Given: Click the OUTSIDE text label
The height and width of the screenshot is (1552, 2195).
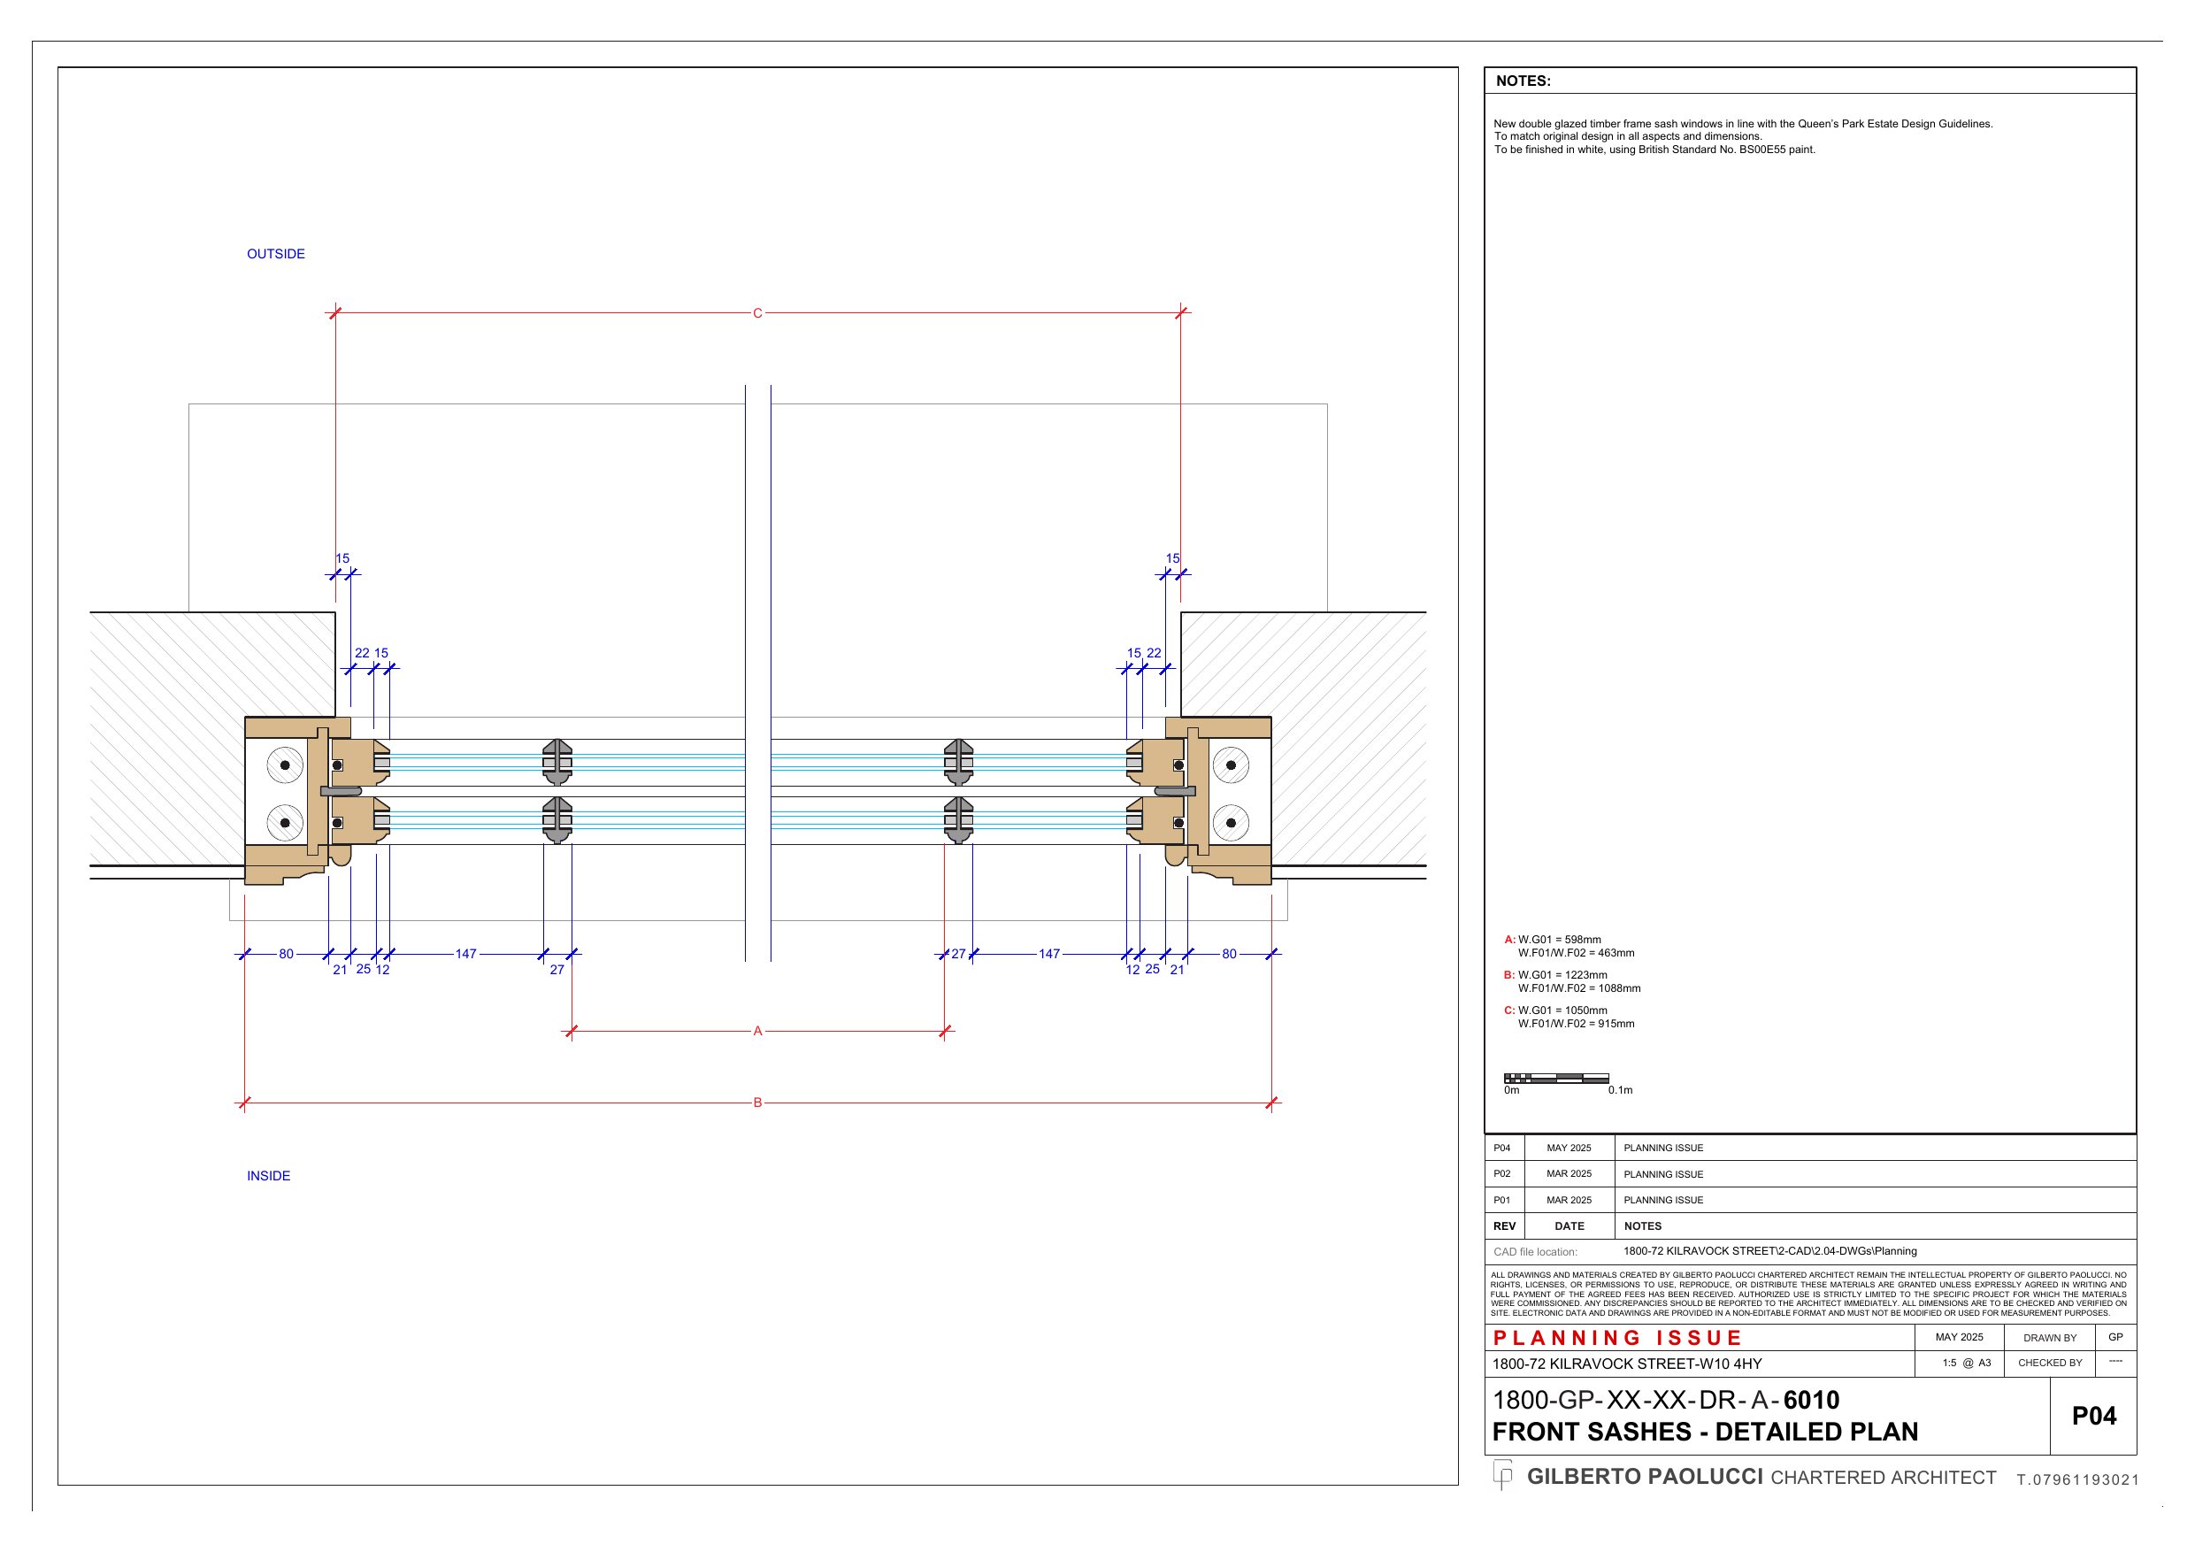Looking at the screenshot, I should (x=275, y=253).
